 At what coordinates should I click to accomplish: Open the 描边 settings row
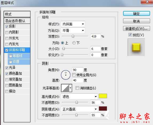[x=17, y=91]
